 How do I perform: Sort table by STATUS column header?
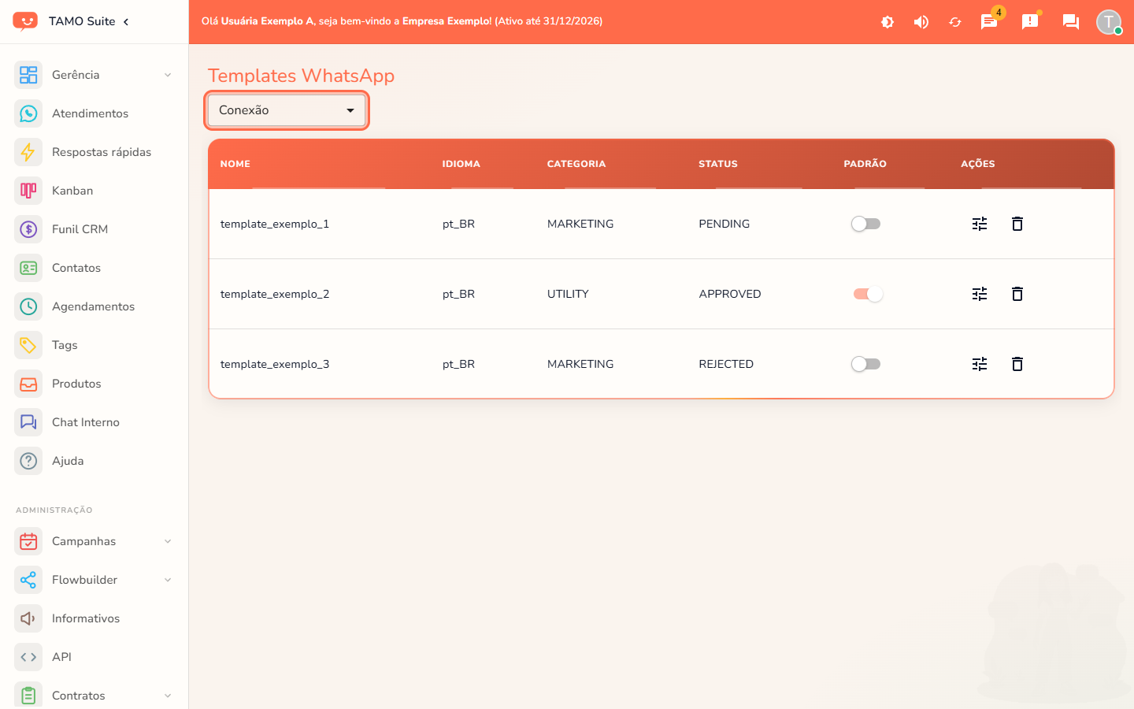click(x=718, y=164)
